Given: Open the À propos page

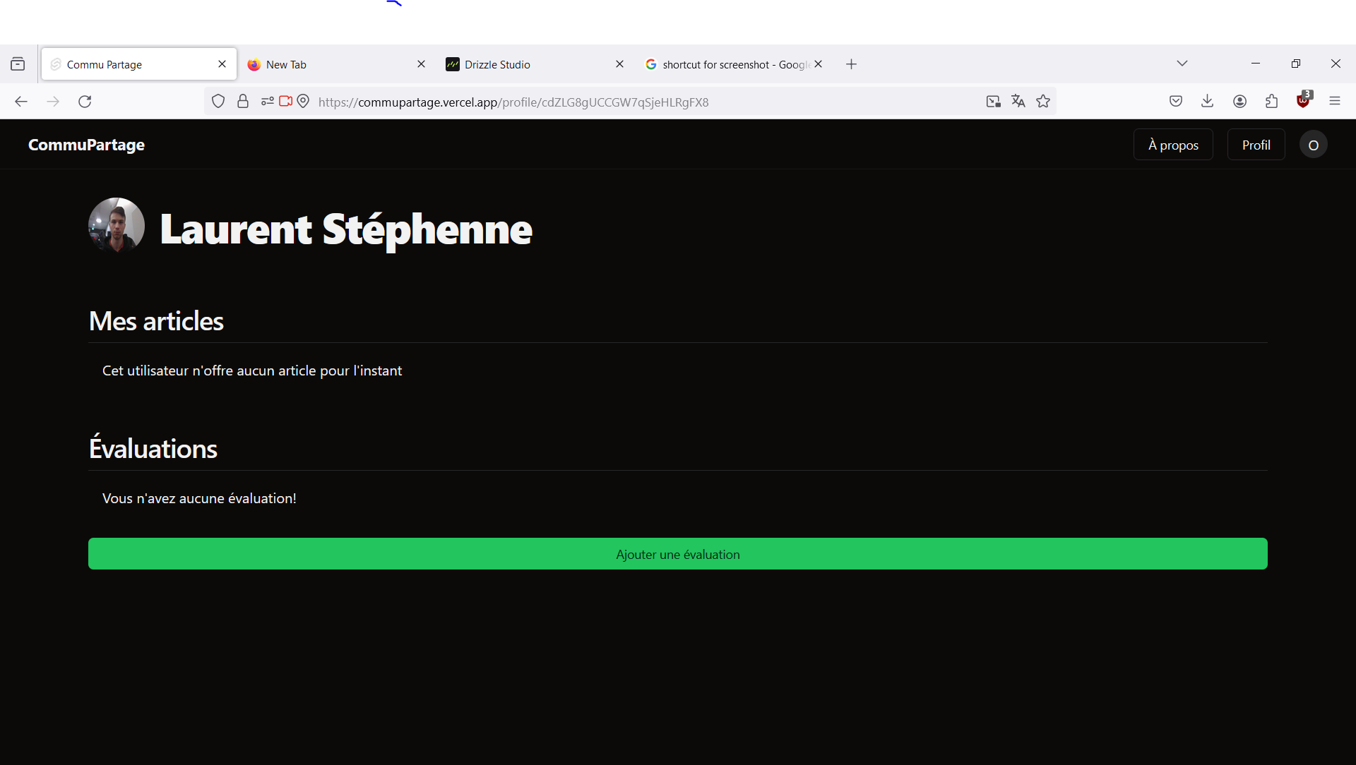Looking at the screenshot, I should 1173,145.
